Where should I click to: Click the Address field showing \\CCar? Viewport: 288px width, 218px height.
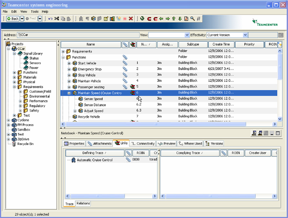pos(78,35)
